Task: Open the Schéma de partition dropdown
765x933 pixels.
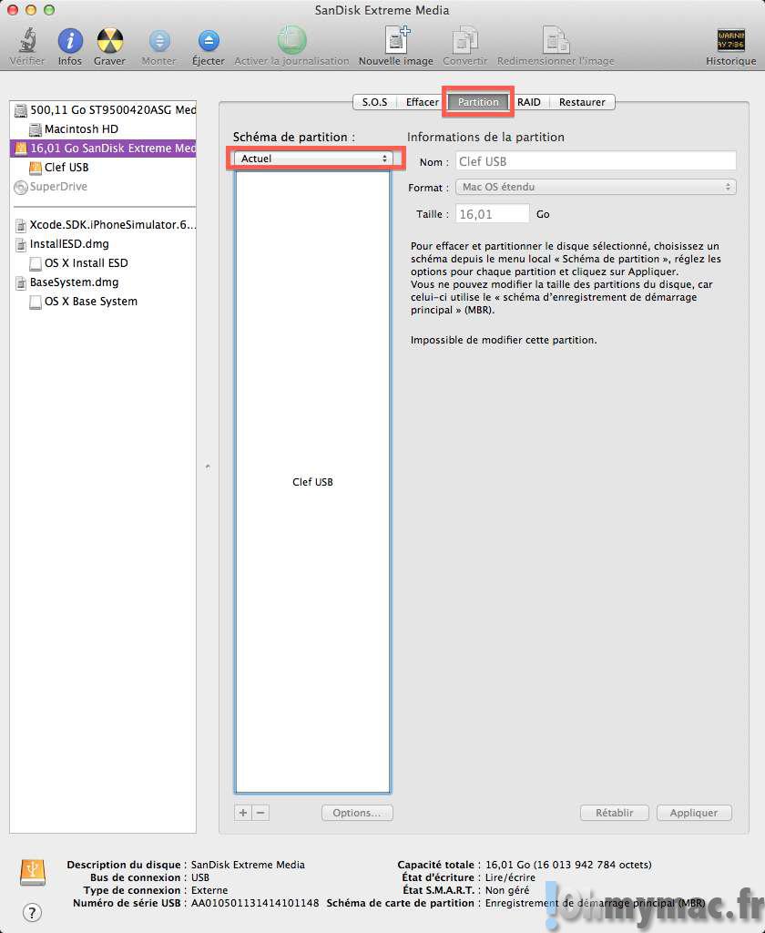Action: tap(312, 159)
